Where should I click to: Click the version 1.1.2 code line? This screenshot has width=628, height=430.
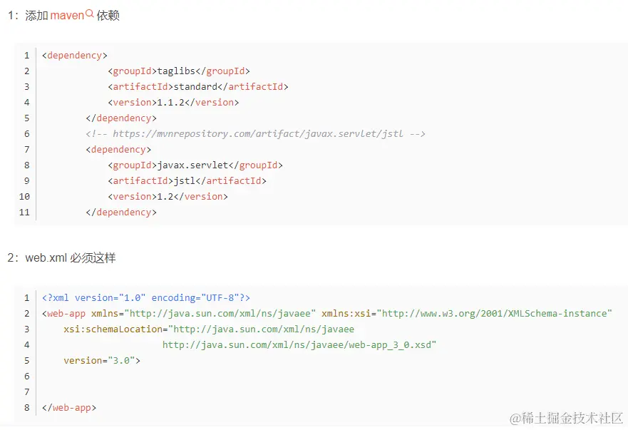click(x=173, y=103)
